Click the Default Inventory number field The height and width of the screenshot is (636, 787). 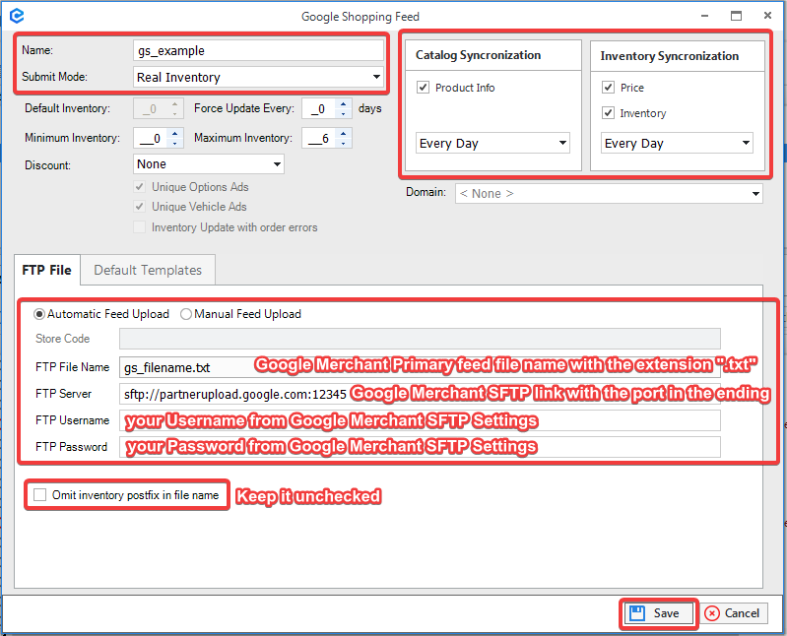point(151,109)
